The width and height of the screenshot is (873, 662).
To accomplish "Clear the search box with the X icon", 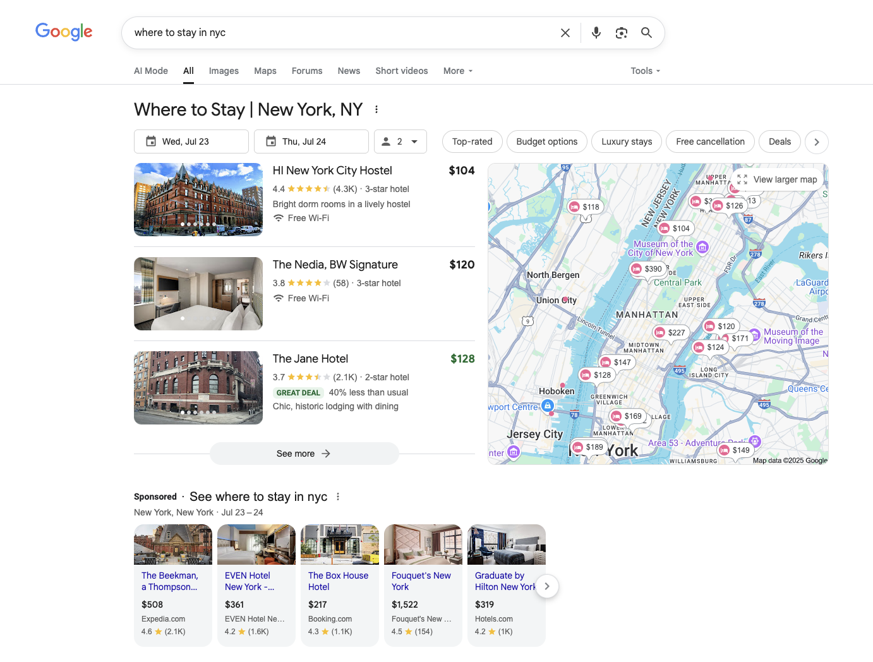I will pos(565,33).
